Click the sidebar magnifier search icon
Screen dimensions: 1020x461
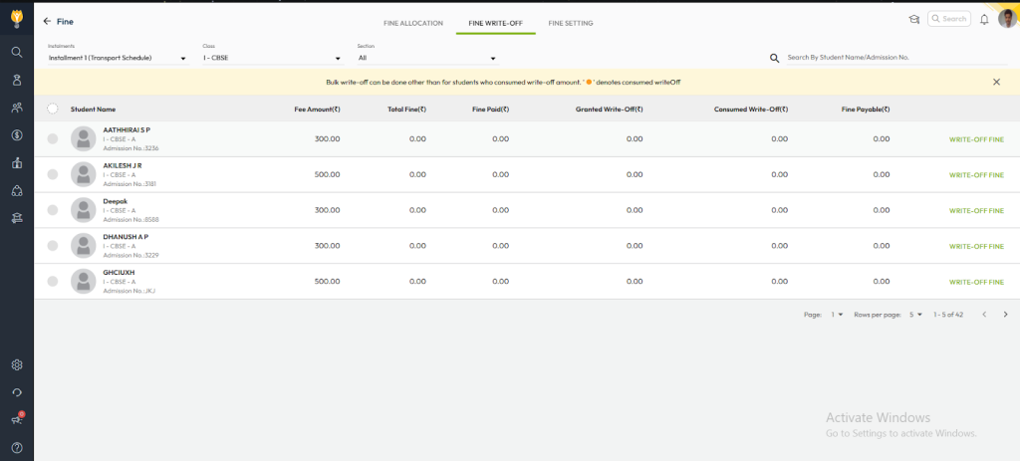click(17, 52)
